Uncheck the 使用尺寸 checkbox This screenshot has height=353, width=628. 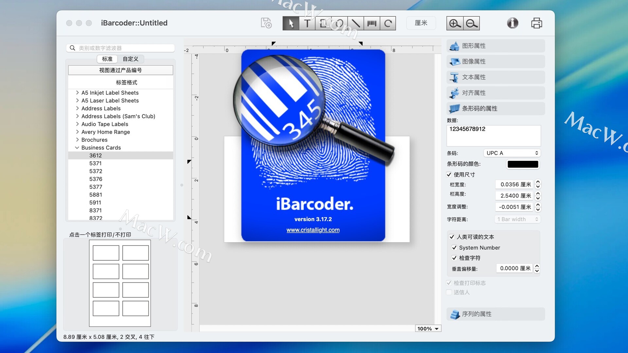[449, 175]
